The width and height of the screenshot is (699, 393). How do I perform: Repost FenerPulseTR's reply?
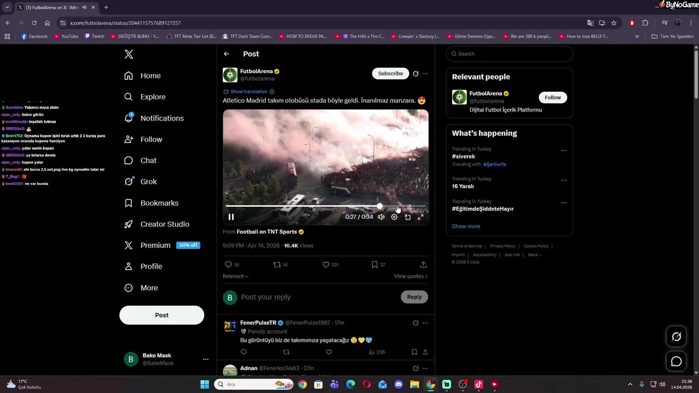pyautogui.click(x=286, y=352)
